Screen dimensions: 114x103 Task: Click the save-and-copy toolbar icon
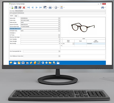(x=45, y=7)
